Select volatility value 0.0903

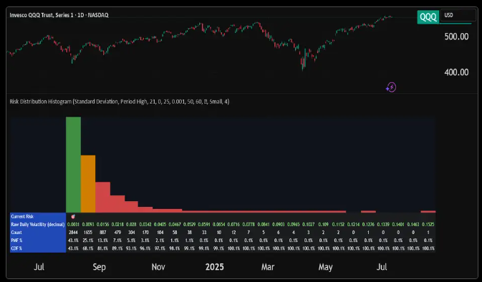(x=279, y=225)
